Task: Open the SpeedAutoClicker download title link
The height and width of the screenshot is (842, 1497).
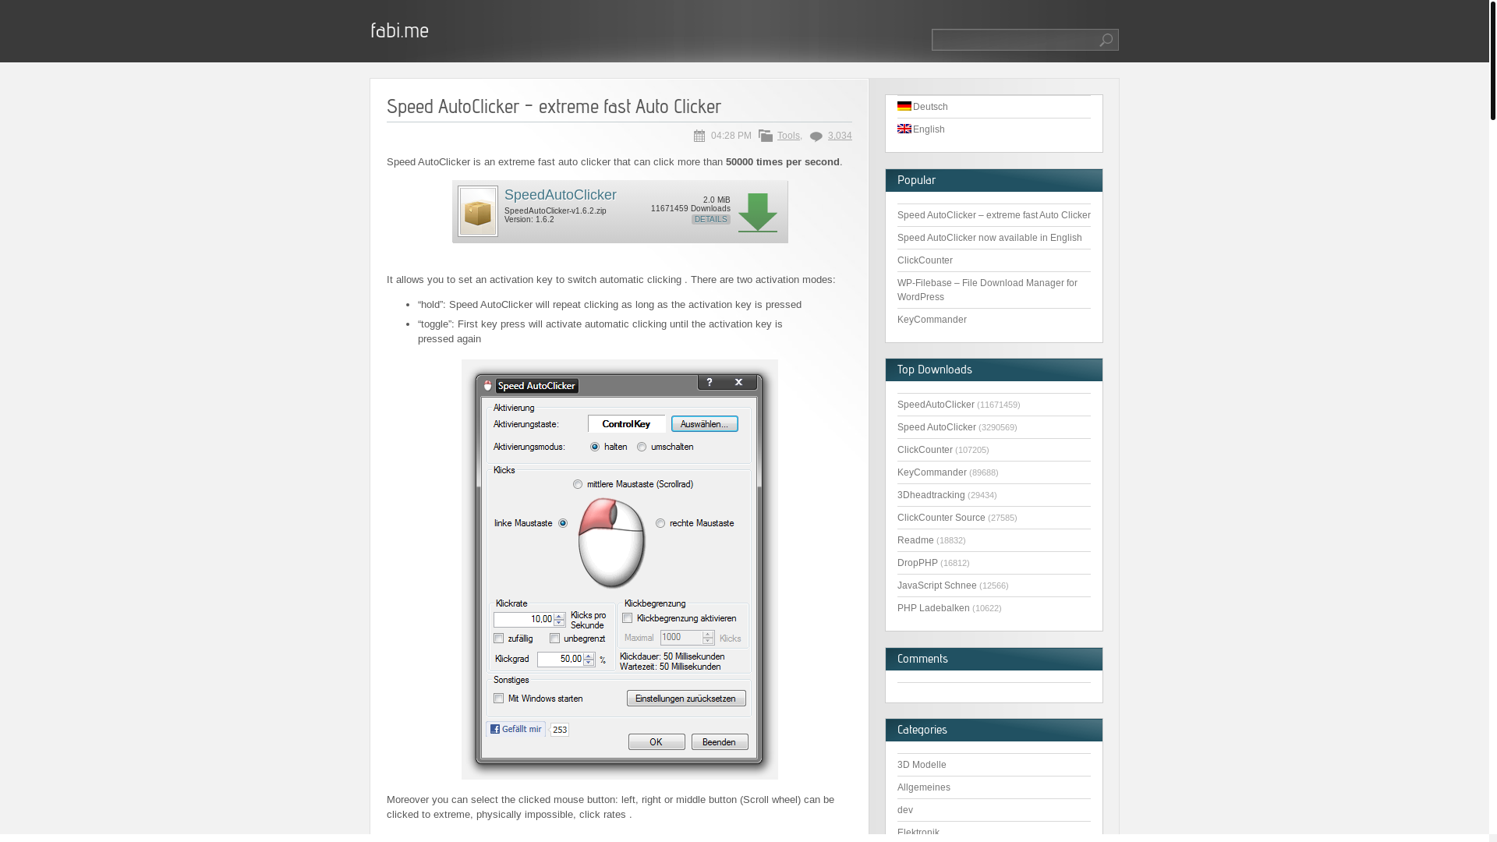Action: 561,195
